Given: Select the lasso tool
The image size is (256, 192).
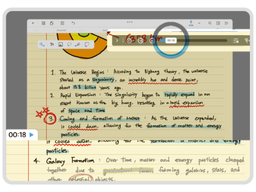Looking at the screenshot, I should click(x=69, y=44).
